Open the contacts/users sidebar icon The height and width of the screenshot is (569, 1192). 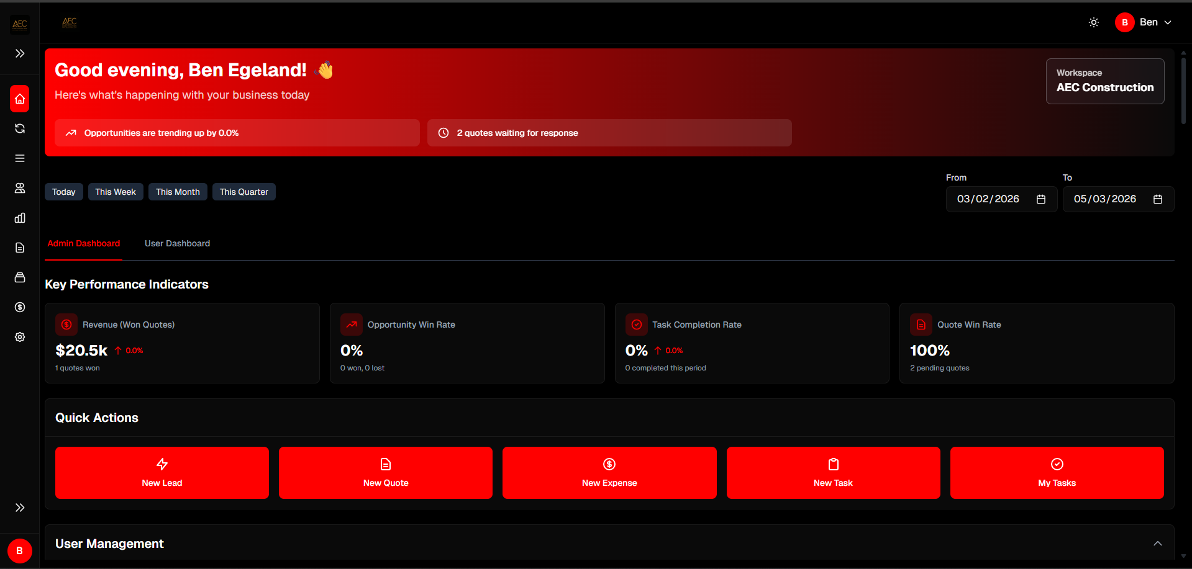coord(20,188)
